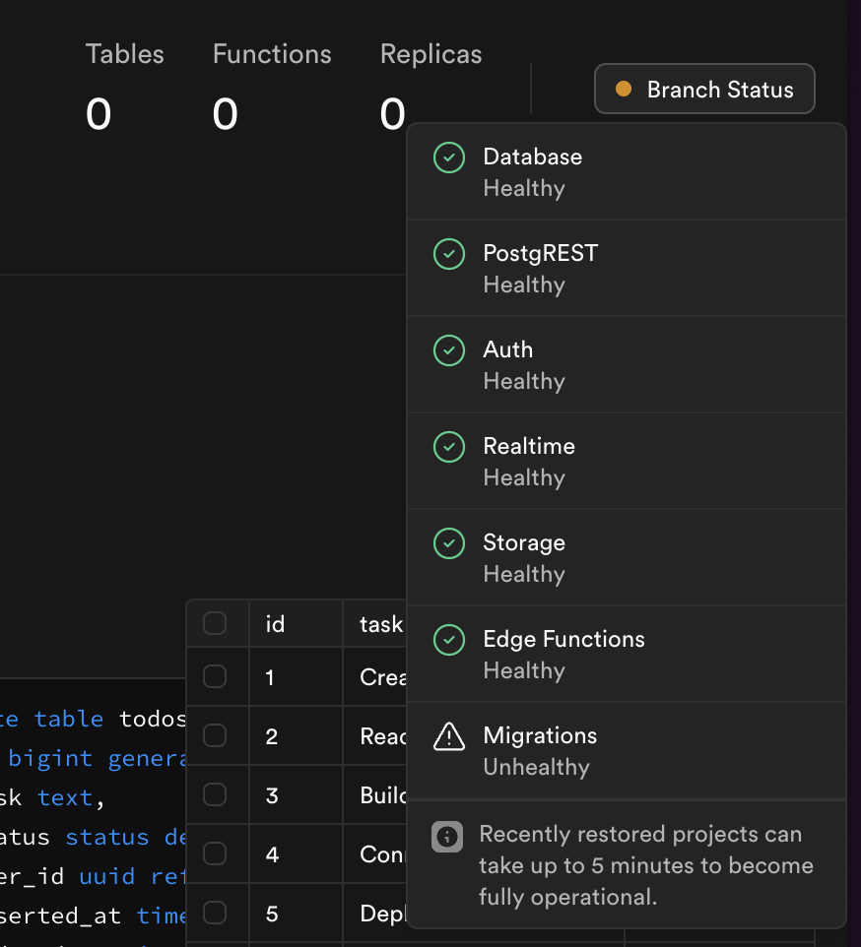Click the Migrations warning triangle icon
The height and width of the screenshot is (947, 861).
point(449,736)
